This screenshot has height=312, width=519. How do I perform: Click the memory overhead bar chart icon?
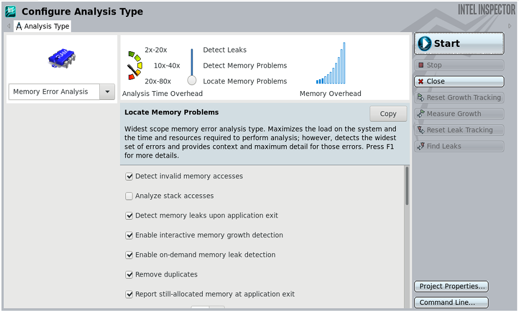pos(330,64)
